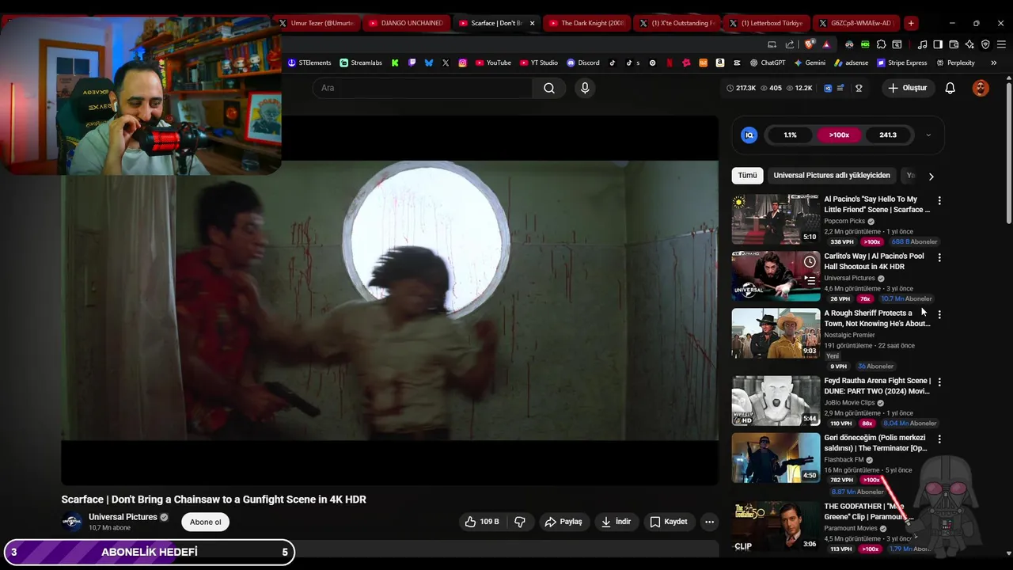Click the vidIQ 1.1% stat pill
Image resolution: width=1013 pixels, height=570 pixels.
(x=790, y=135)
